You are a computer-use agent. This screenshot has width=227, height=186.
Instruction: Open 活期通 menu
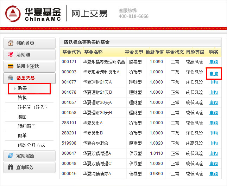click(x=30, y=55)
